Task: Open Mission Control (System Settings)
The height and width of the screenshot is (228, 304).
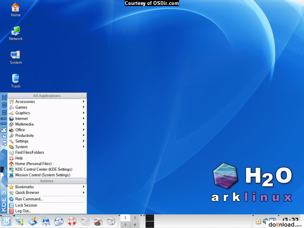Action: click(47, 175)
